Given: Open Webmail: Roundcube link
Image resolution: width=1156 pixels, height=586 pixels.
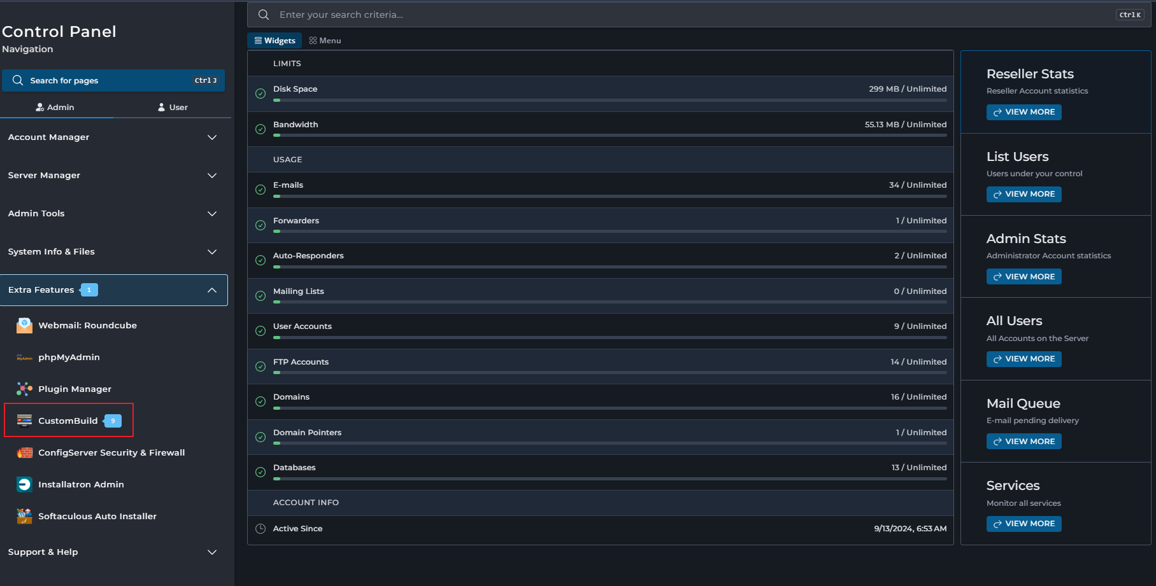Looking at the screenshot, I should coord(87,325).
